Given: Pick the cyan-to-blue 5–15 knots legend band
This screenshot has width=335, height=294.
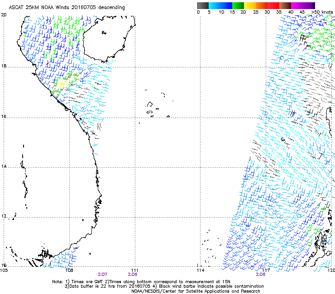Looking at the screenshot, I should point(220,5).
